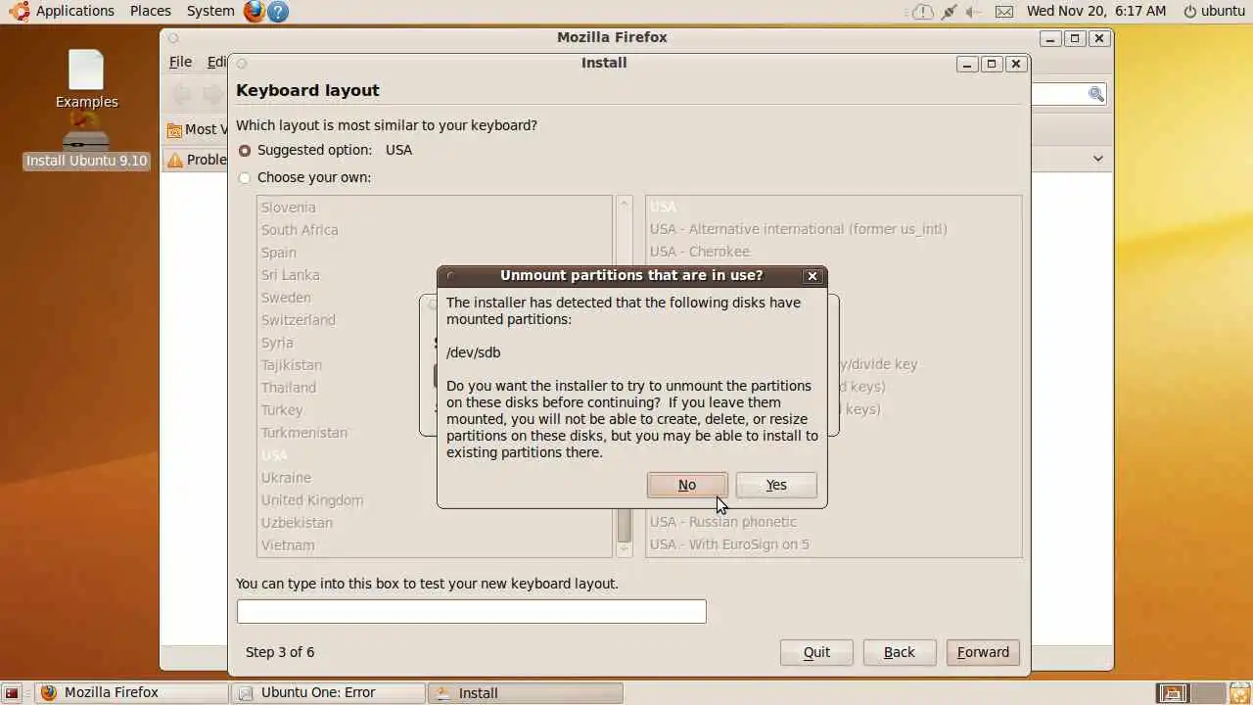Expand the Firefox notification bar chevron
This screenshot has height=705, width=1253.
[1097, 159]
